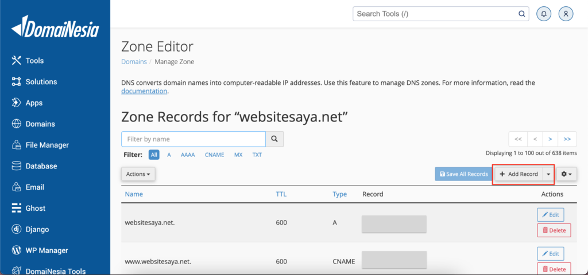588x275 pixels.
Task: Click the Solutions icon
Action: click(16, 81)
